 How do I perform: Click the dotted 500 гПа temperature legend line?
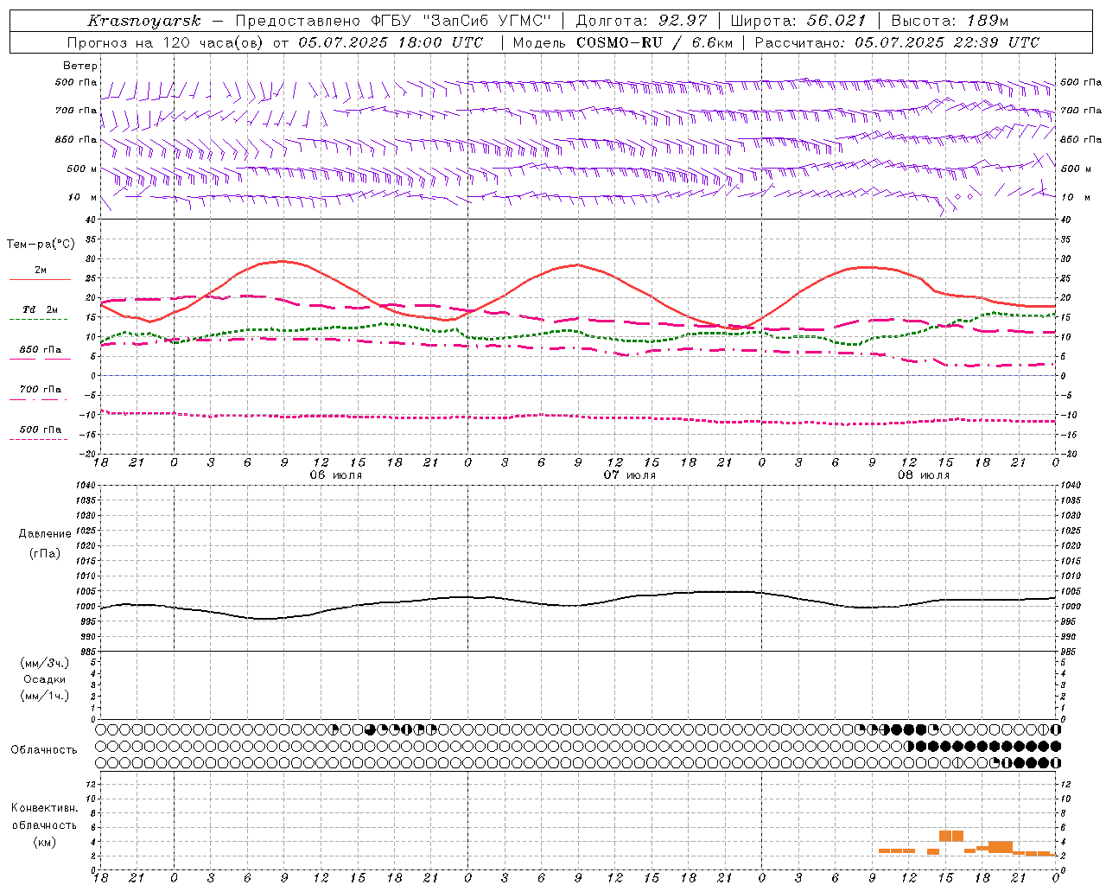39,439
